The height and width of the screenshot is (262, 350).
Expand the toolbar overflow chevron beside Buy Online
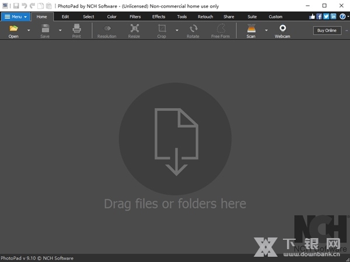(x=346, y=30)
